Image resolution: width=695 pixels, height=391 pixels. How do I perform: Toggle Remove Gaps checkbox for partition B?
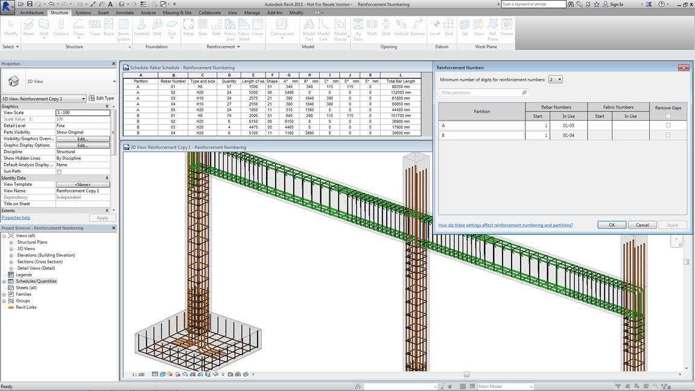click(x=668, y=135)
